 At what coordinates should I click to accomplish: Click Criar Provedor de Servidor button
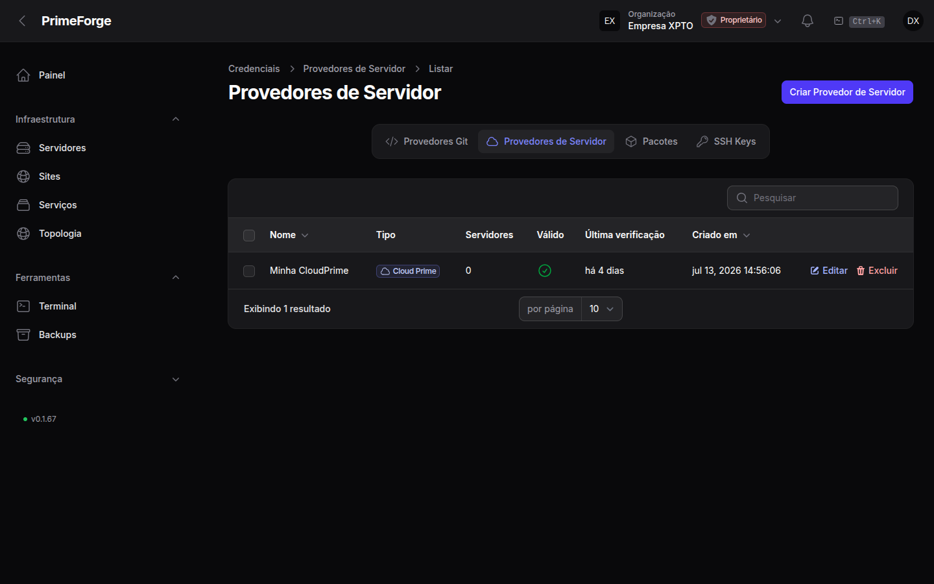847,92
